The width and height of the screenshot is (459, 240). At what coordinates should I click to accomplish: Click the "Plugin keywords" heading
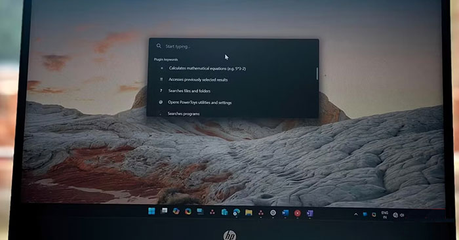pyautogui.click(x=166, y=60)
